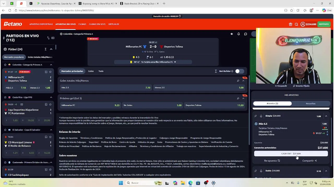
Task: Open the Casino menu item
Action: pyautogui.click(x=82, y=24)
